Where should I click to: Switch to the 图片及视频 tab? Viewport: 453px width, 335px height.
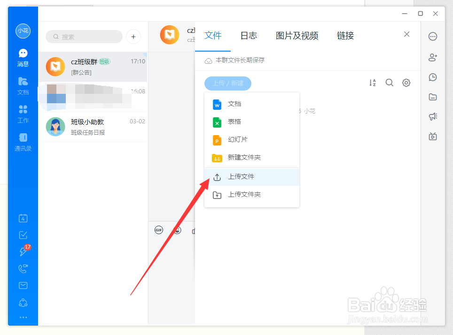click(297, 35)
